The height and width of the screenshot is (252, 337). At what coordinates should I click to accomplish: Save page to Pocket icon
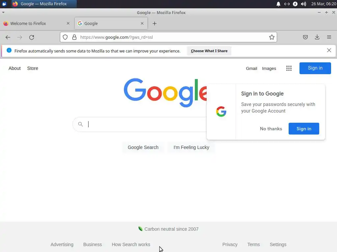point(305,37)
